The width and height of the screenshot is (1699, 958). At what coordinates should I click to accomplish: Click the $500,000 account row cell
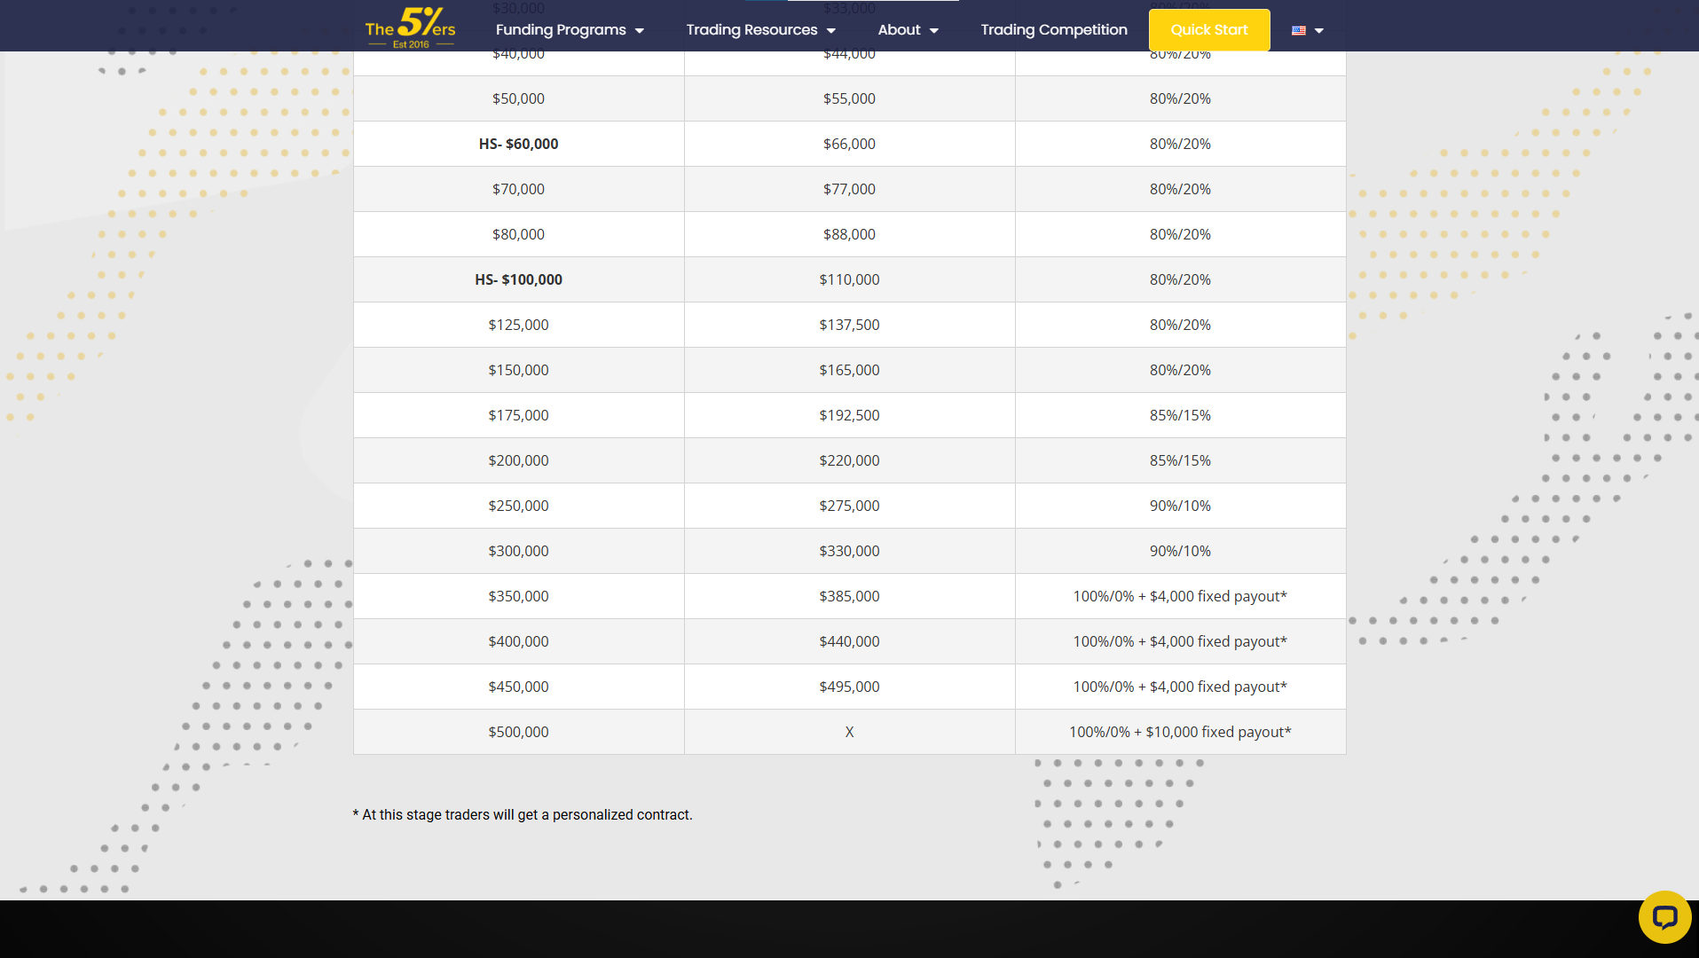click(x=518, y=732)
